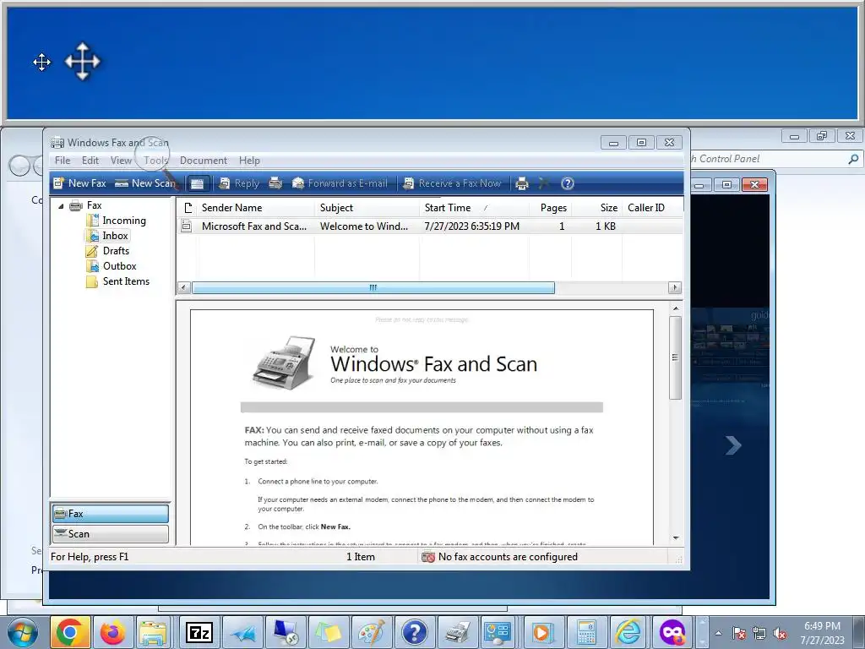Image resolution: width=865 pixels, height=649 pixels.
Task: Click the Delete toolbar icon
Action: [544, 183]
